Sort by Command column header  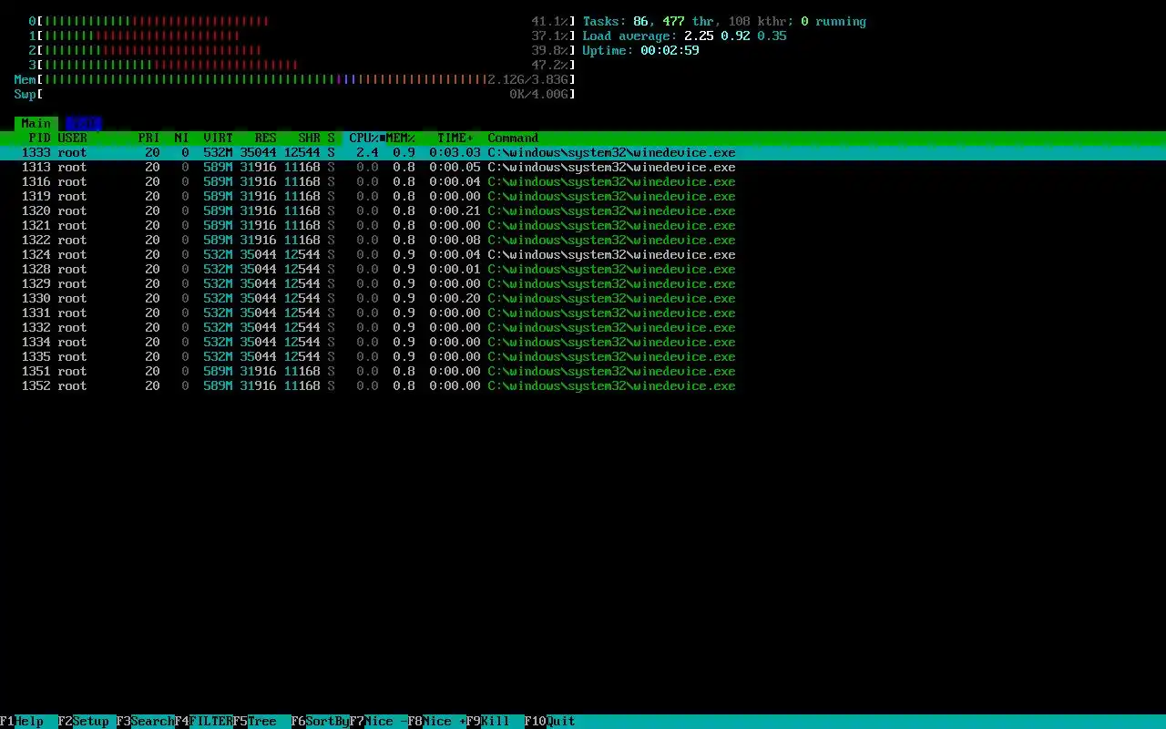click(514, 138)
